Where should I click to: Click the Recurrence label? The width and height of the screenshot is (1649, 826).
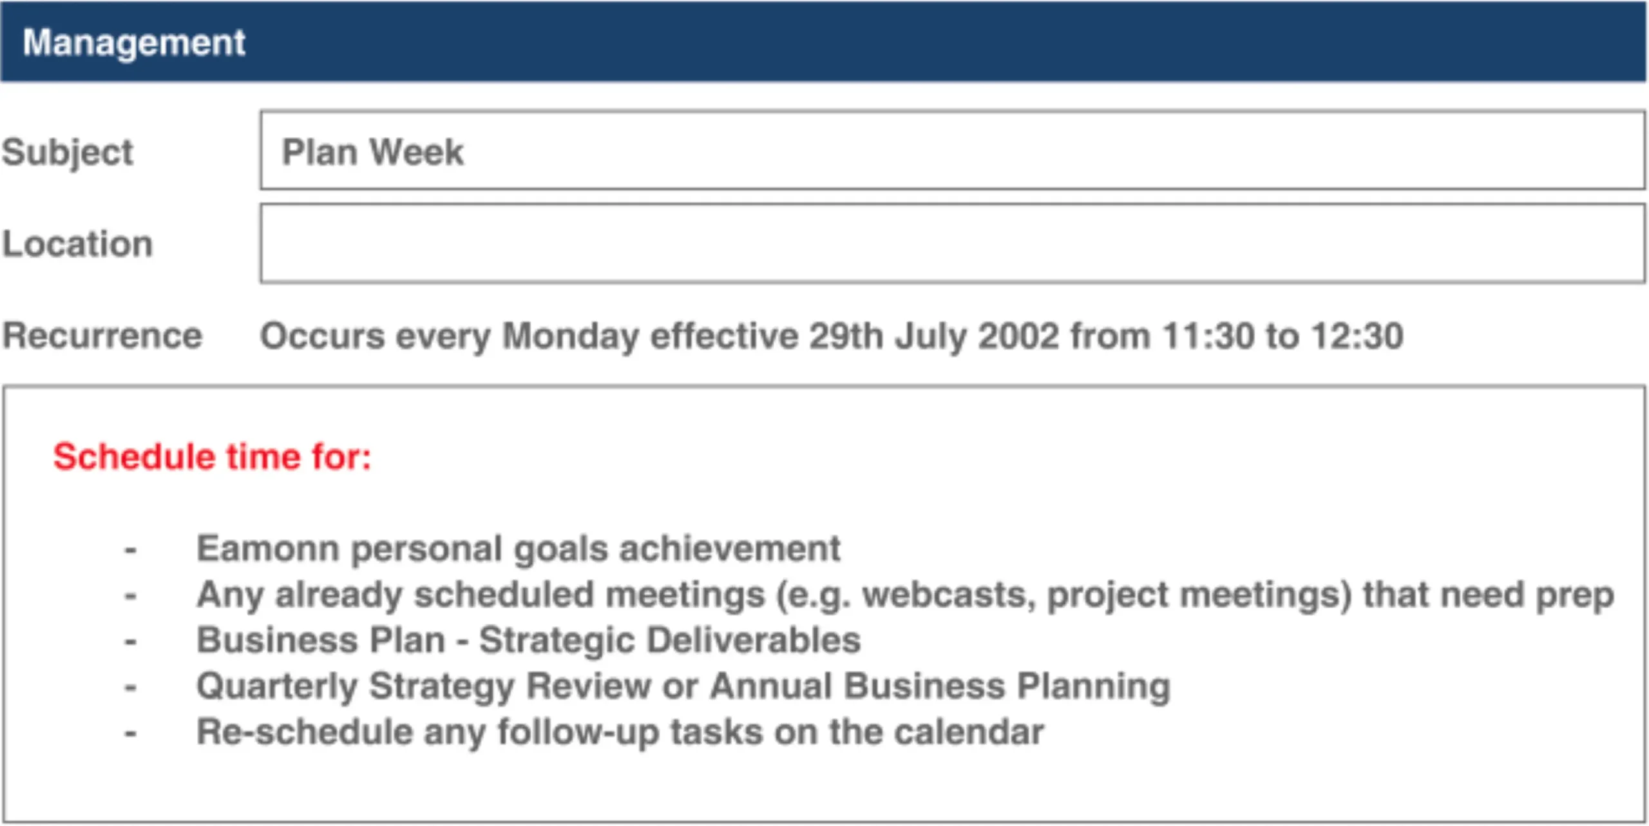(x=102, y=336)
